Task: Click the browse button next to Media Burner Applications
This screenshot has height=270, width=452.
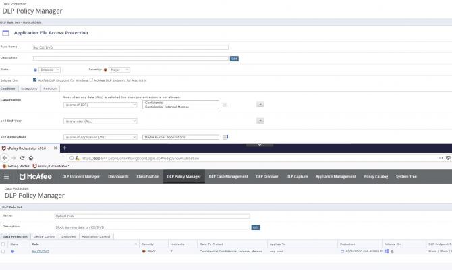Action: point(225,137)
